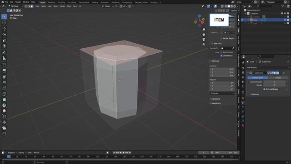Switch to face select mode
The height and width of the screenshot is (164, 291).
[x=32, y=6]
